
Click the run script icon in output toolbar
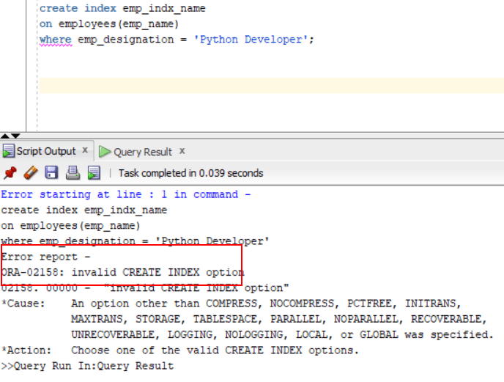pyautogui.click(x=94, y=173)
